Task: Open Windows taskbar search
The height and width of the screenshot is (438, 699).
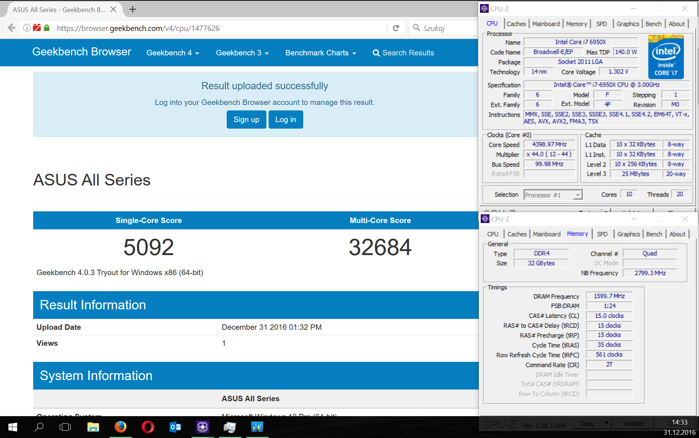Action: [39, 427]
